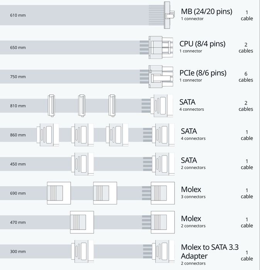
Task: Click the leftmost slim connector on the 810 mm cable
Action: pyautogui.click(x=51, y=105)
